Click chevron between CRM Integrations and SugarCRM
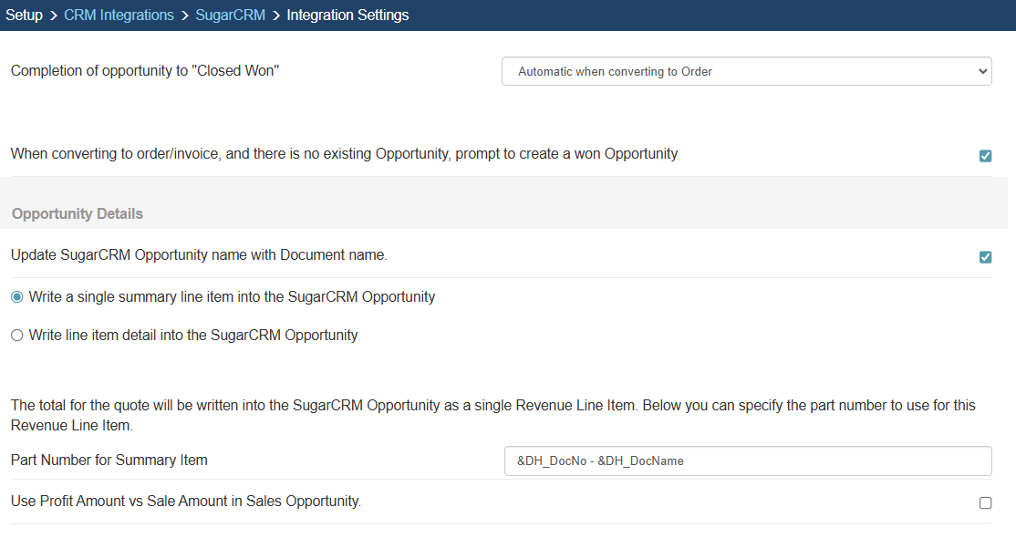 point(184,15)
